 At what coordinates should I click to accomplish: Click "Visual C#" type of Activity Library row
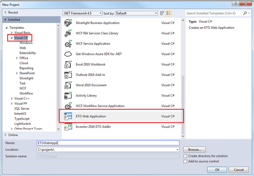tap(168, 95)
